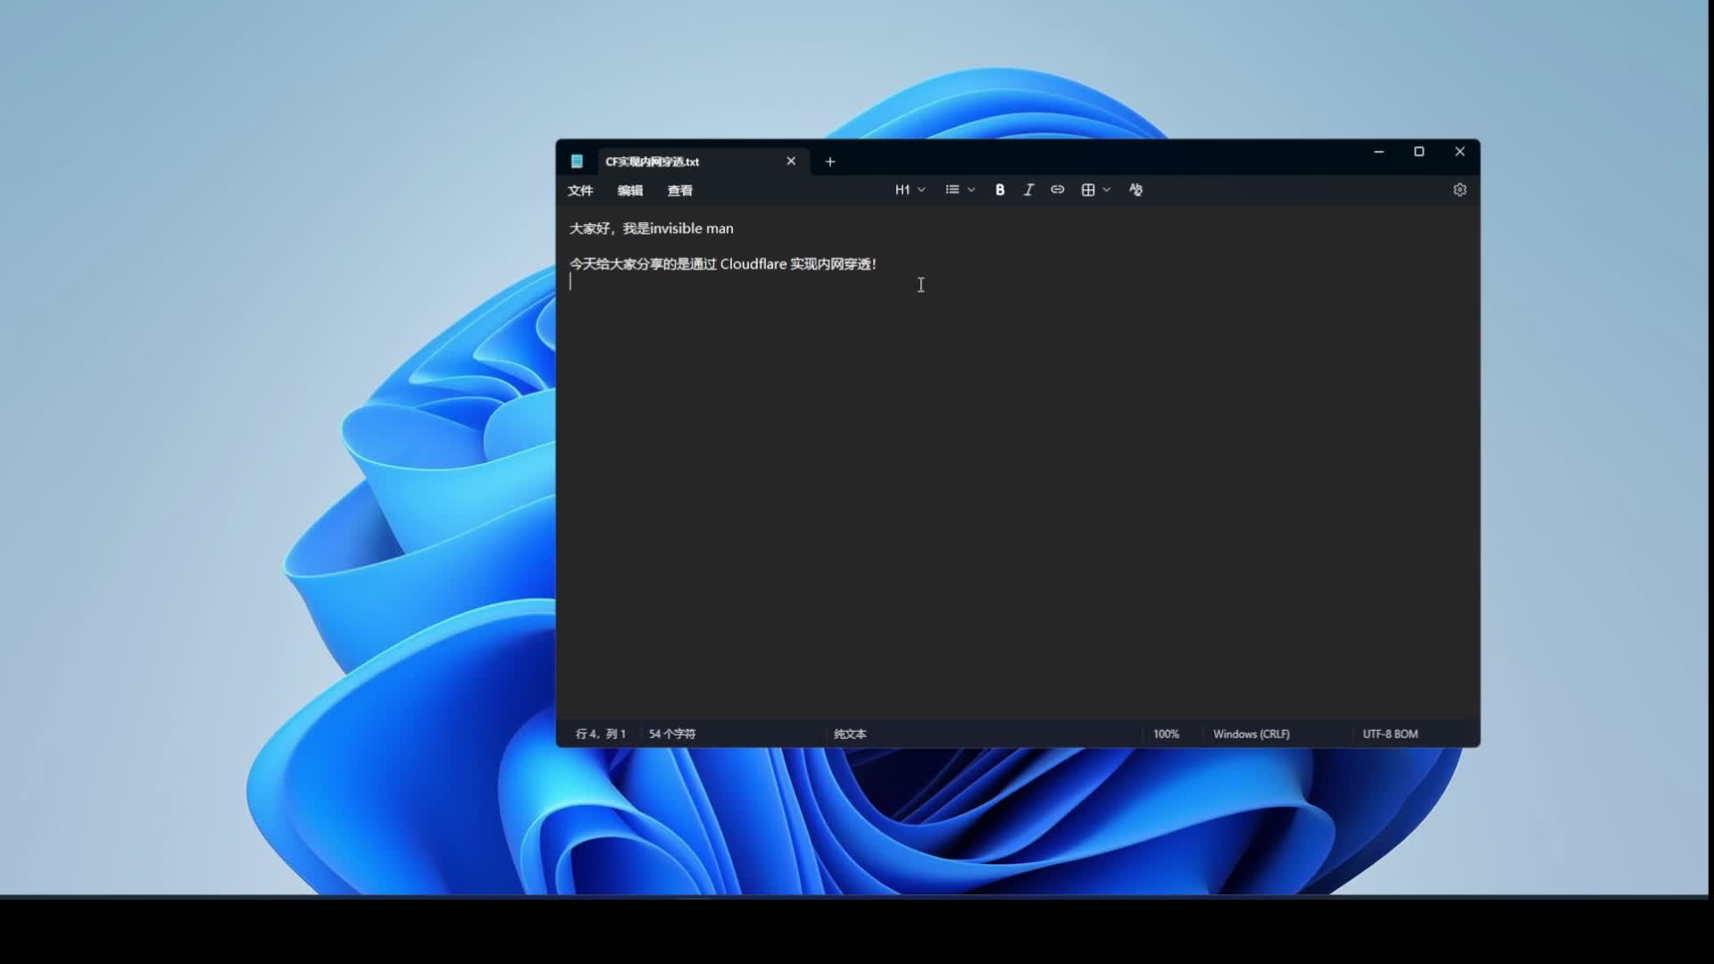Click the 纯文本 format indicator
Viewport: 1714px width, 964px height.
[850, 734]
